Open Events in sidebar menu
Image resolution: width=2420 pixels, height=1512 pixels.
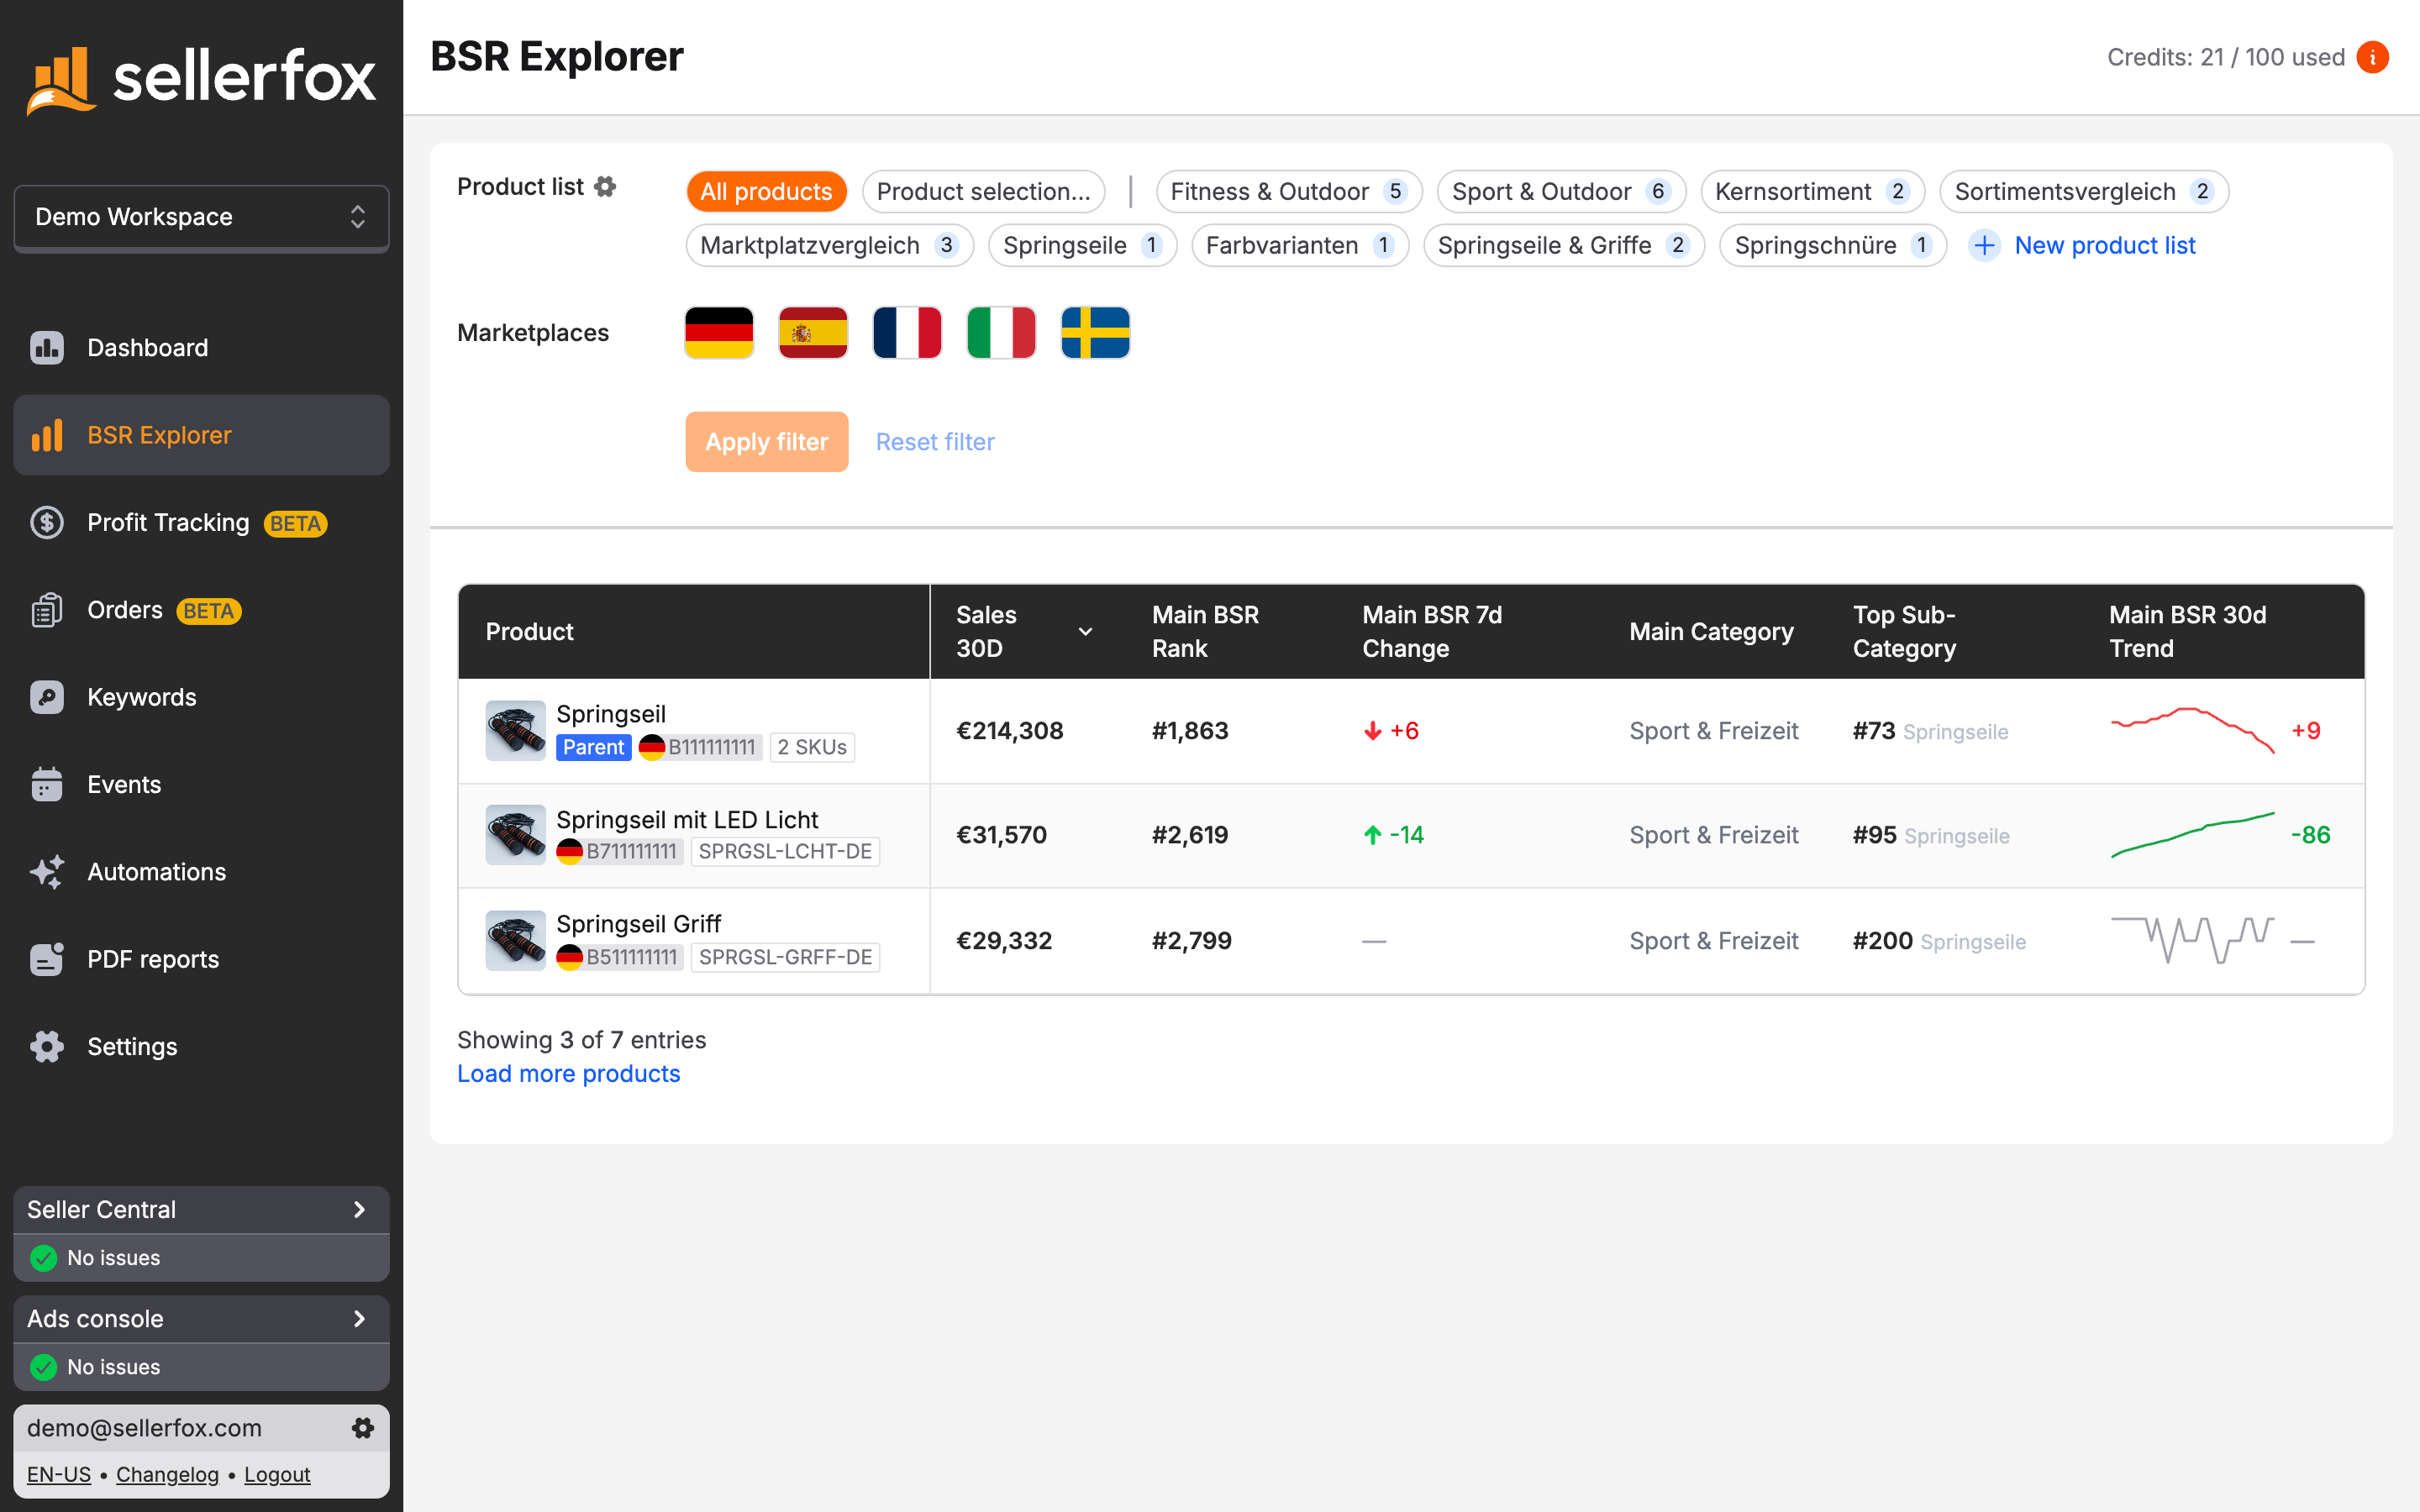tap(201, 784)
